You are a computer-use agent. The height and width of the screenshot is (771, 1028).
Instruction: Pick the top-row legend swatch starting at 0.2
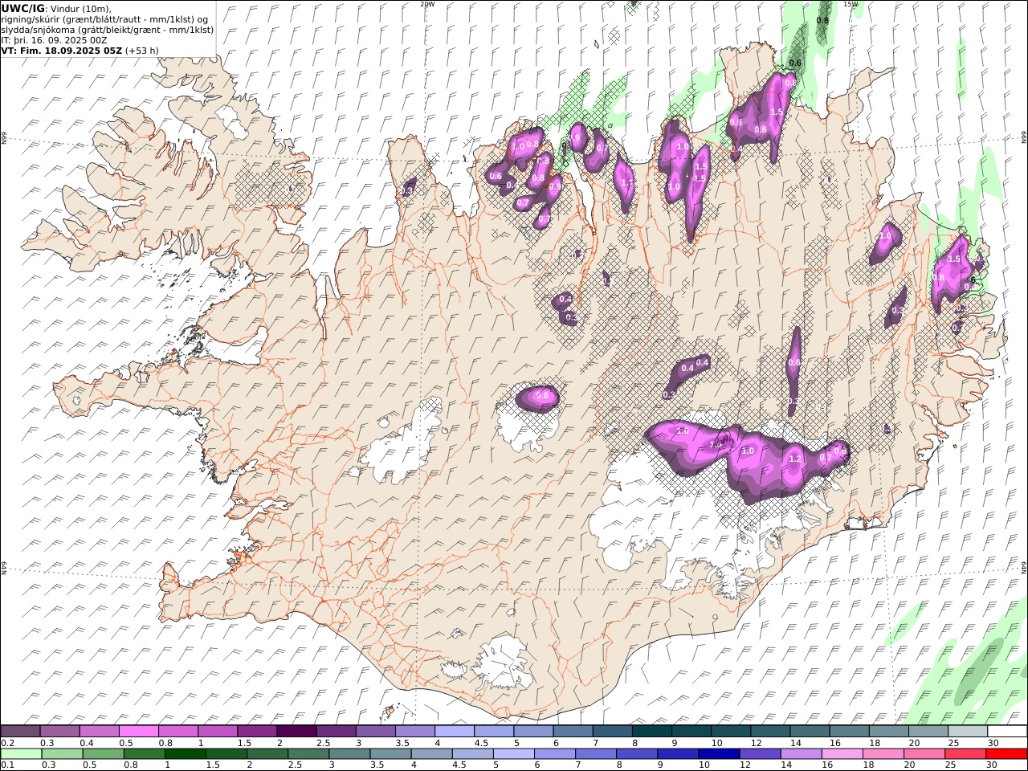(x=20, y=732)
